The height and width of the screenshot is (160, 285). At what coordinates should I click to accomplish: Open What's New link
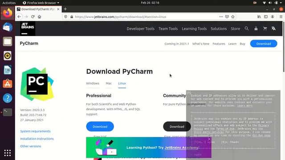tap(201, 44)
